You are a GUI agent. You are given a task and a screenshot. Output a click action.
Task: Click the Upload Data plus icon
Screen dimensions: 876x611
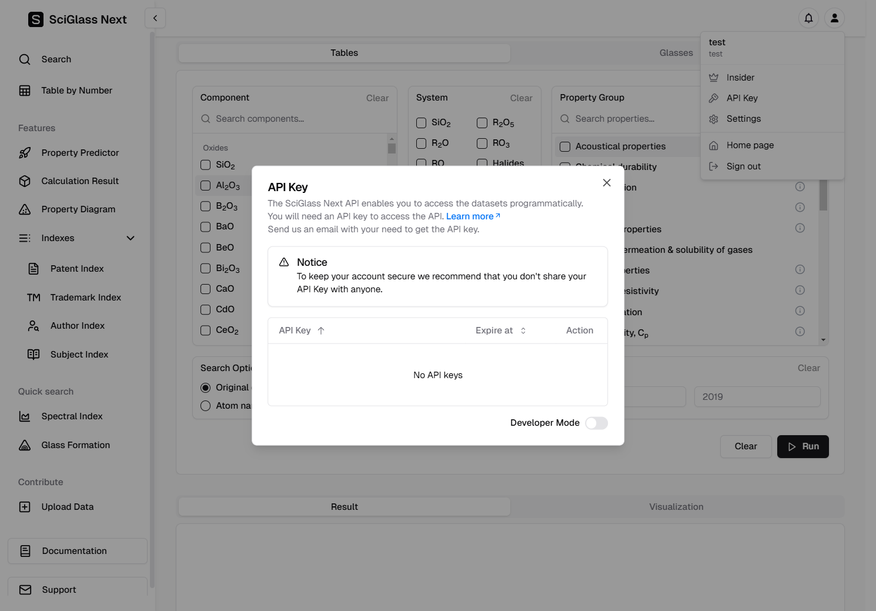[x=25, y=507]
